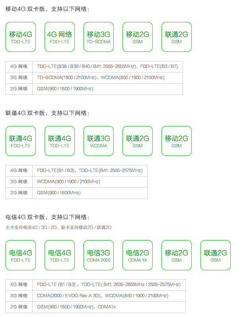Click cell "GSM(900 / 1800 / 1900MHz)" in 移动 table
This screenshot has height=317, width=243.
pyautogui.click(x=107, y=89)
